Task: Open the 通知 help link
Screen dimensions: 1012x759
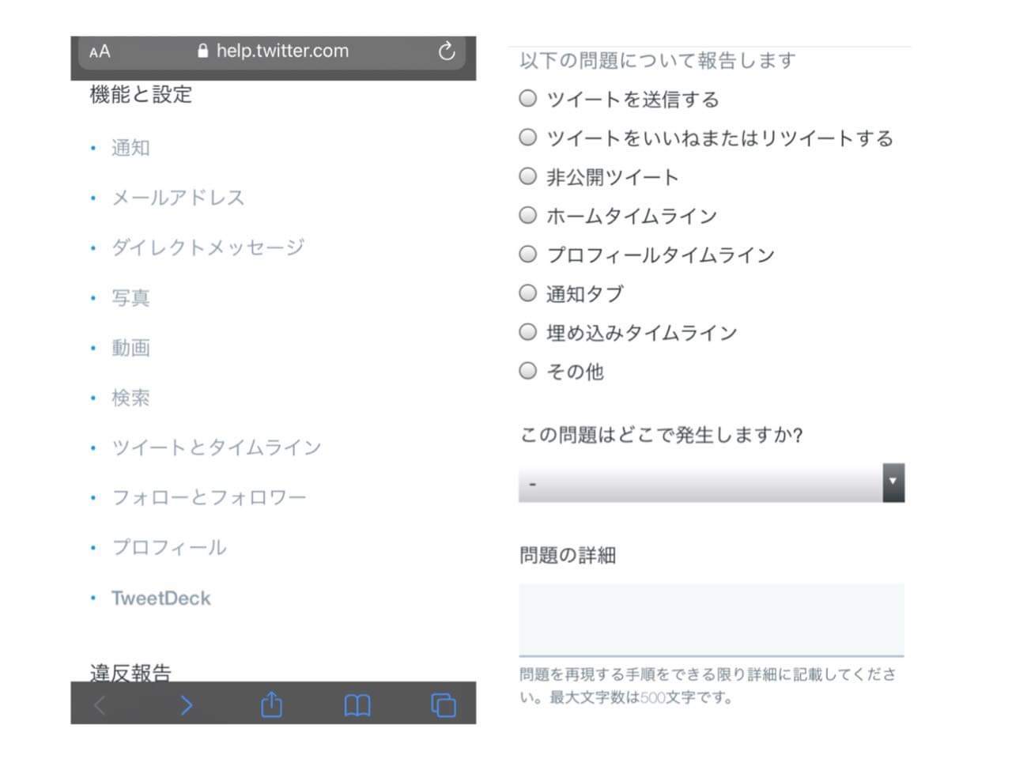Action: tap(130, 148)
